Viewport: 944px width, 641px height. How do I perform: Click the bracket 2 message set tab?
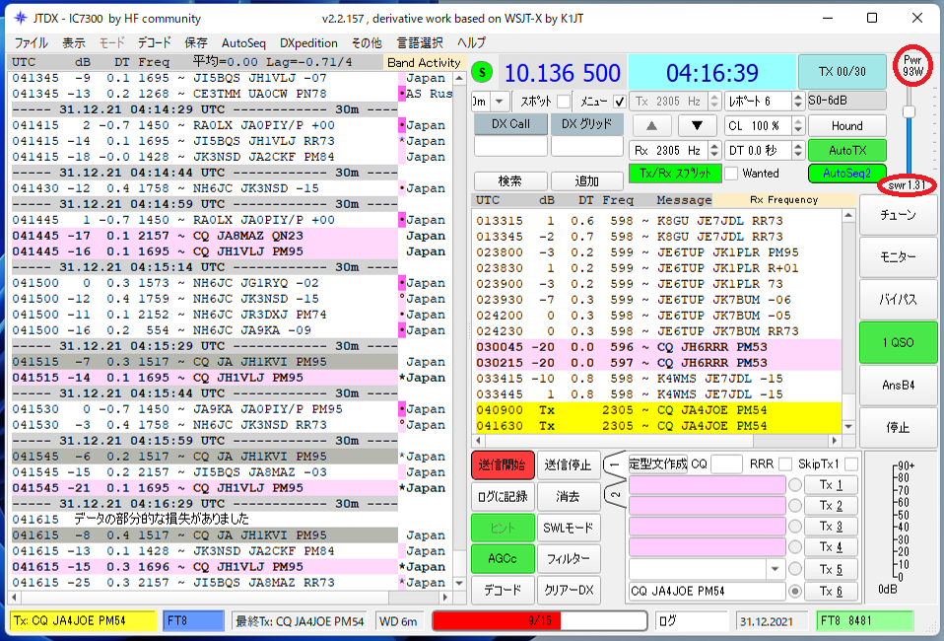coord(614,495)
